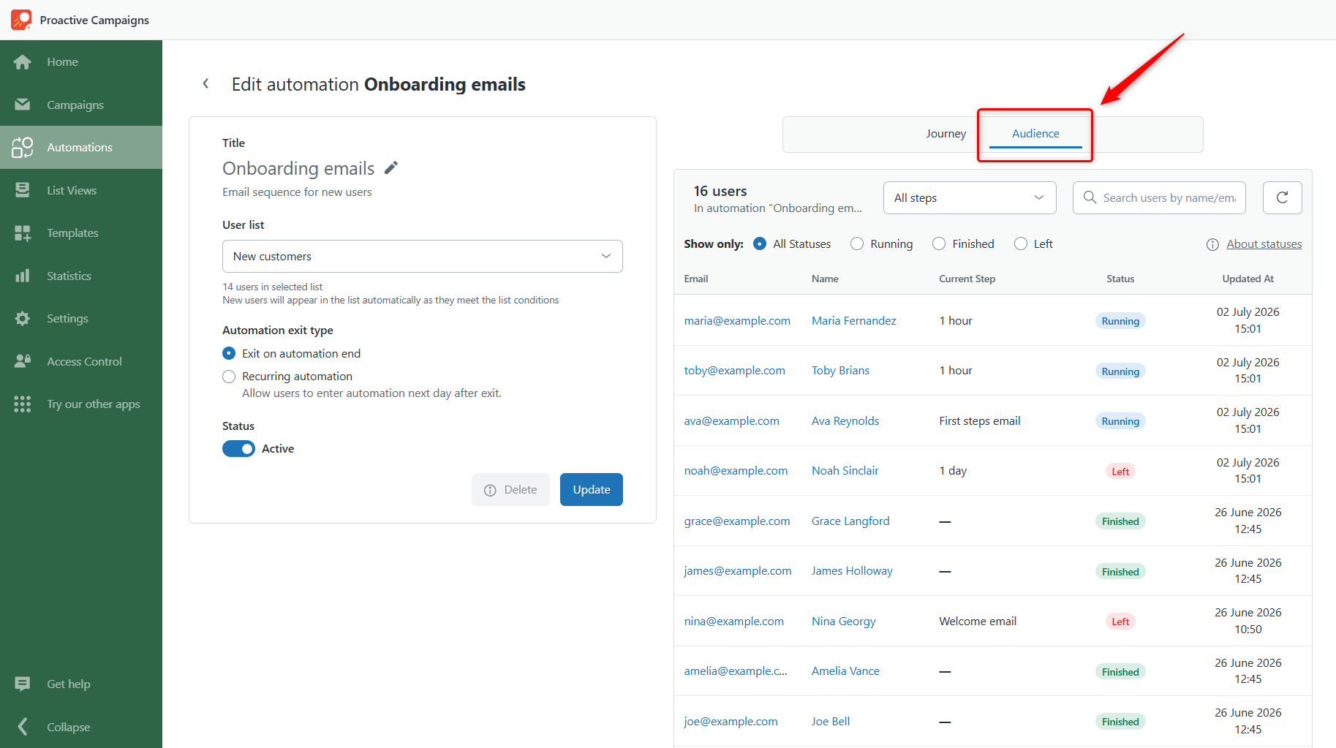Click the Current Step column header
The height and width of the screenshot is (748, 1336).
pyautogui.click(x=967, y=279)
